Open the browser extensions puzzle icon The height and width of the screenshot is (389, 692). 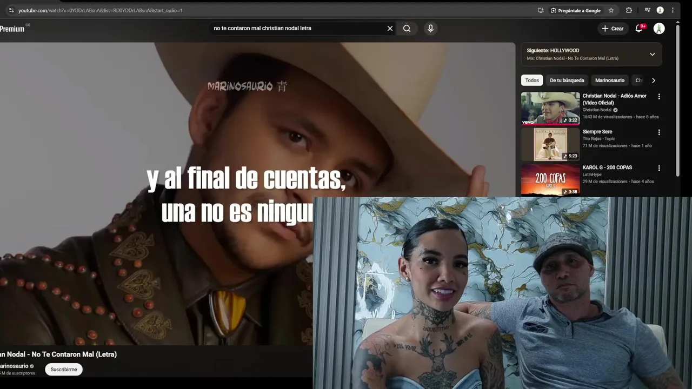tap(629, 10)
